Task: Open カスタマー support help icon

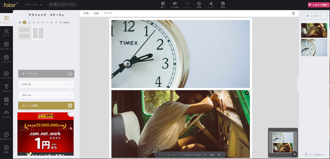Action: 6,136
